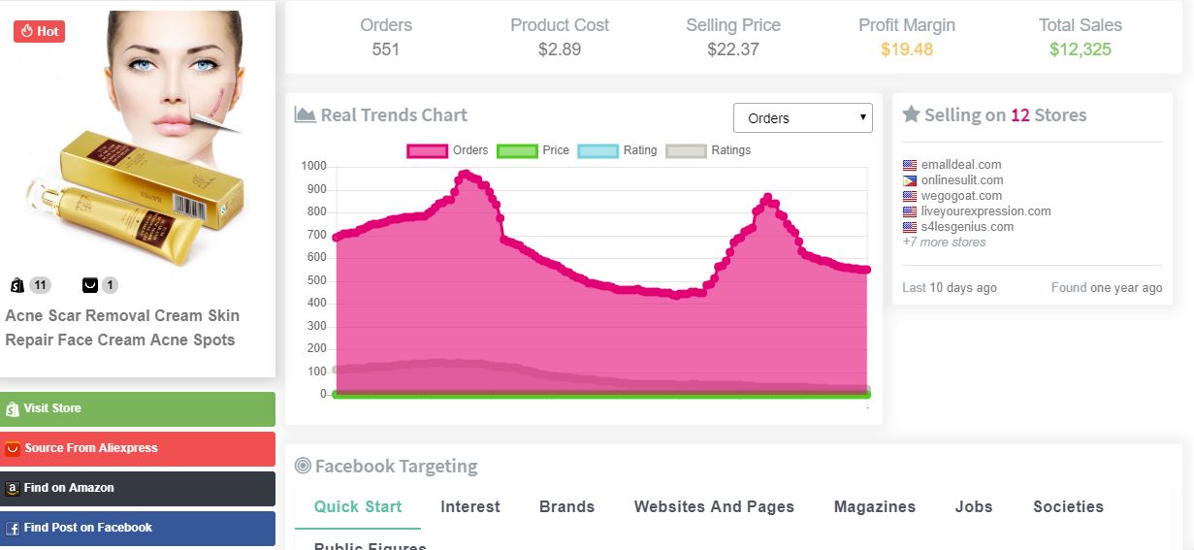Screen dimensions: 1194x550
Task: Toggle the Price series in chart legend
Action: point(517,150)
